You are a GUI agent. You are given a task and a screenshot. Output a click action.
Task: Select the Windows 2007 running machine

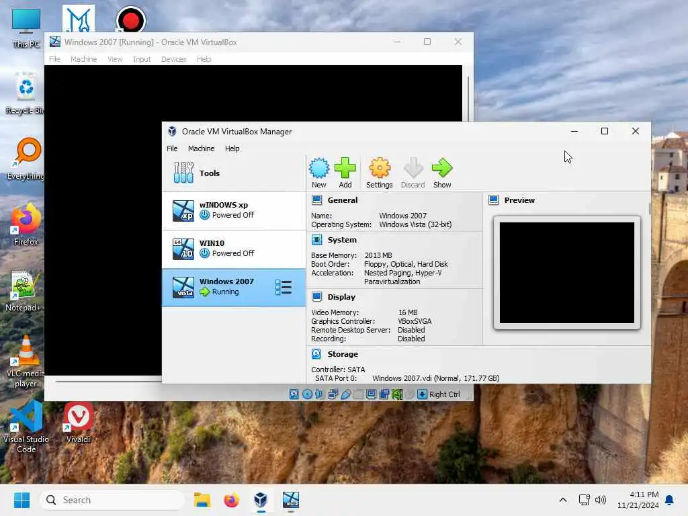(x=234, y=287)
